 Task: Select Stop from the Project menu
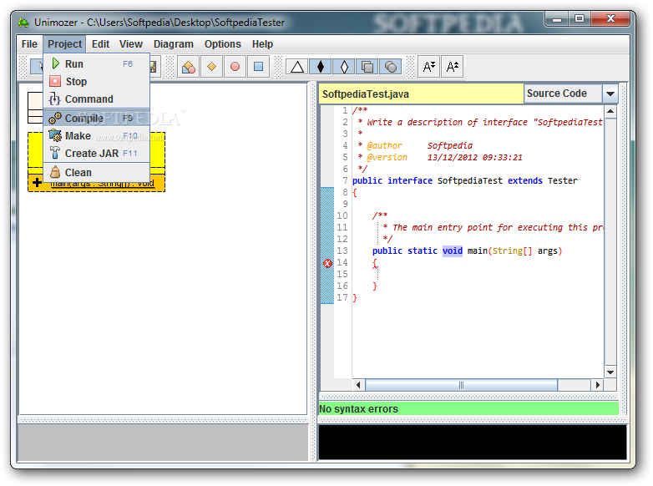(96, 81)
